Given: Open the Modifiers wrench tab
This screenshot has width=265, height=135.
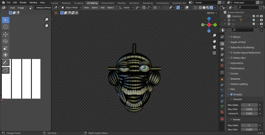Looking at the screenshot, I should [222, 85].
